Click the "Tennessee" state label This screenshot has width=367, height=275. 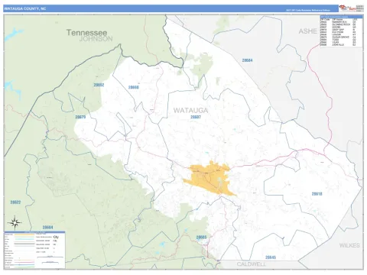[86, 33]
